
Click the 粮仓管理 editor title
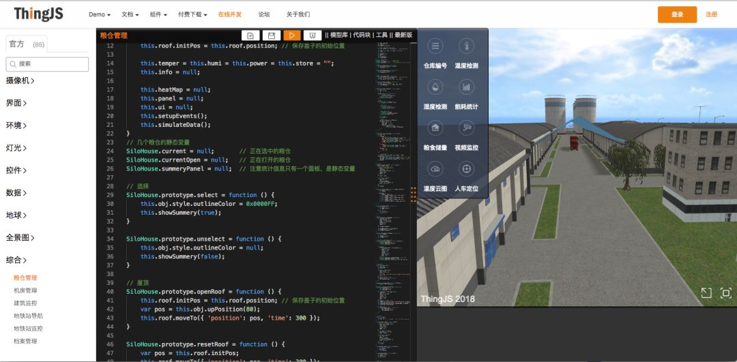113,35
